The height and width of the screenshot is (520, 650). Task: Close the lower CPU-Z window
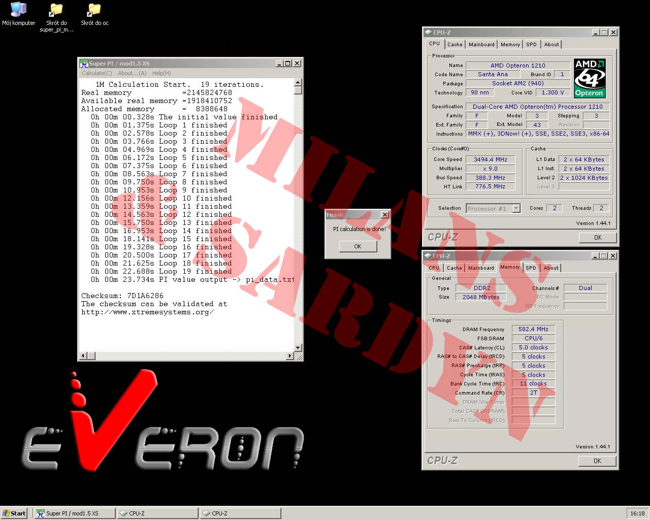[613, 256]
